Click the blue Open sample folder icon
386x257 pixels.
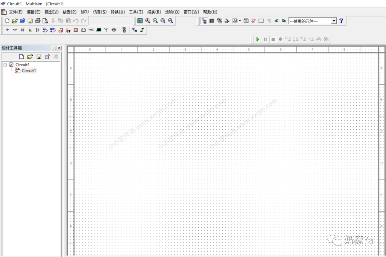pos(23,21)
